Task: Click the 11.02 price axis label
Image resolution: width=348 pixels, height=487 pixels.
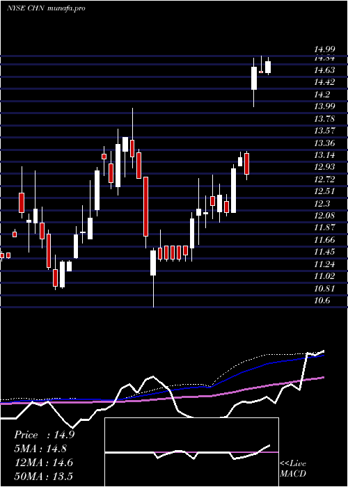Action: [324, 276]
